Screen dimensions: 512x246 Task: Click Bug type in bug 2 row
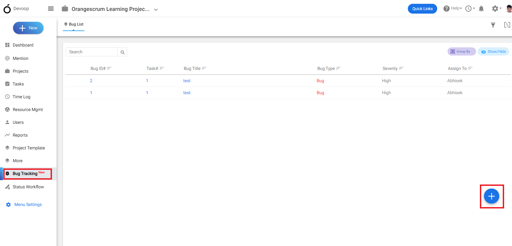point(320,81)
